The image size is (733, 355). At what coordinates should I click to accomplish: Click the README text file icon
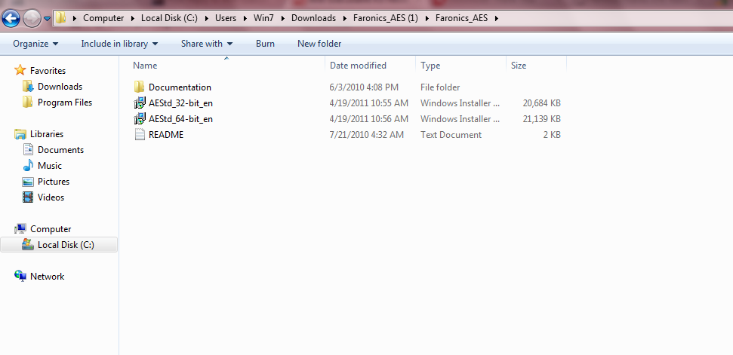pos(140,134)
